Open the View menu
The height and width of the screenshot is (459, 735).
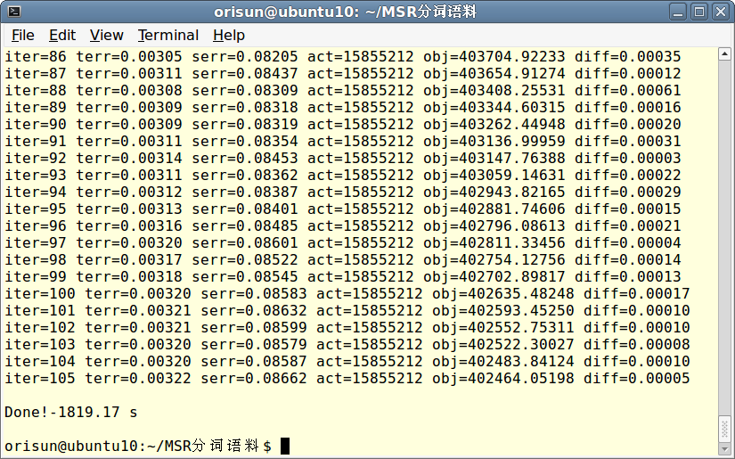pos(106,35)
